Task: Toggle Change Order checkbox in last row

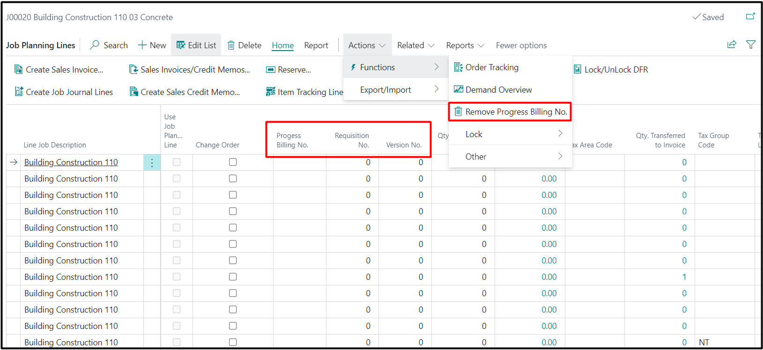Action: [x=233, y=343]
